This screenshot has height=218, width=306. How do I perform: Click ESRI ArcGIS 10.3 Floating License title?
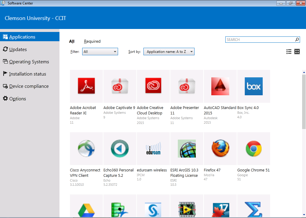pos(184,173)
